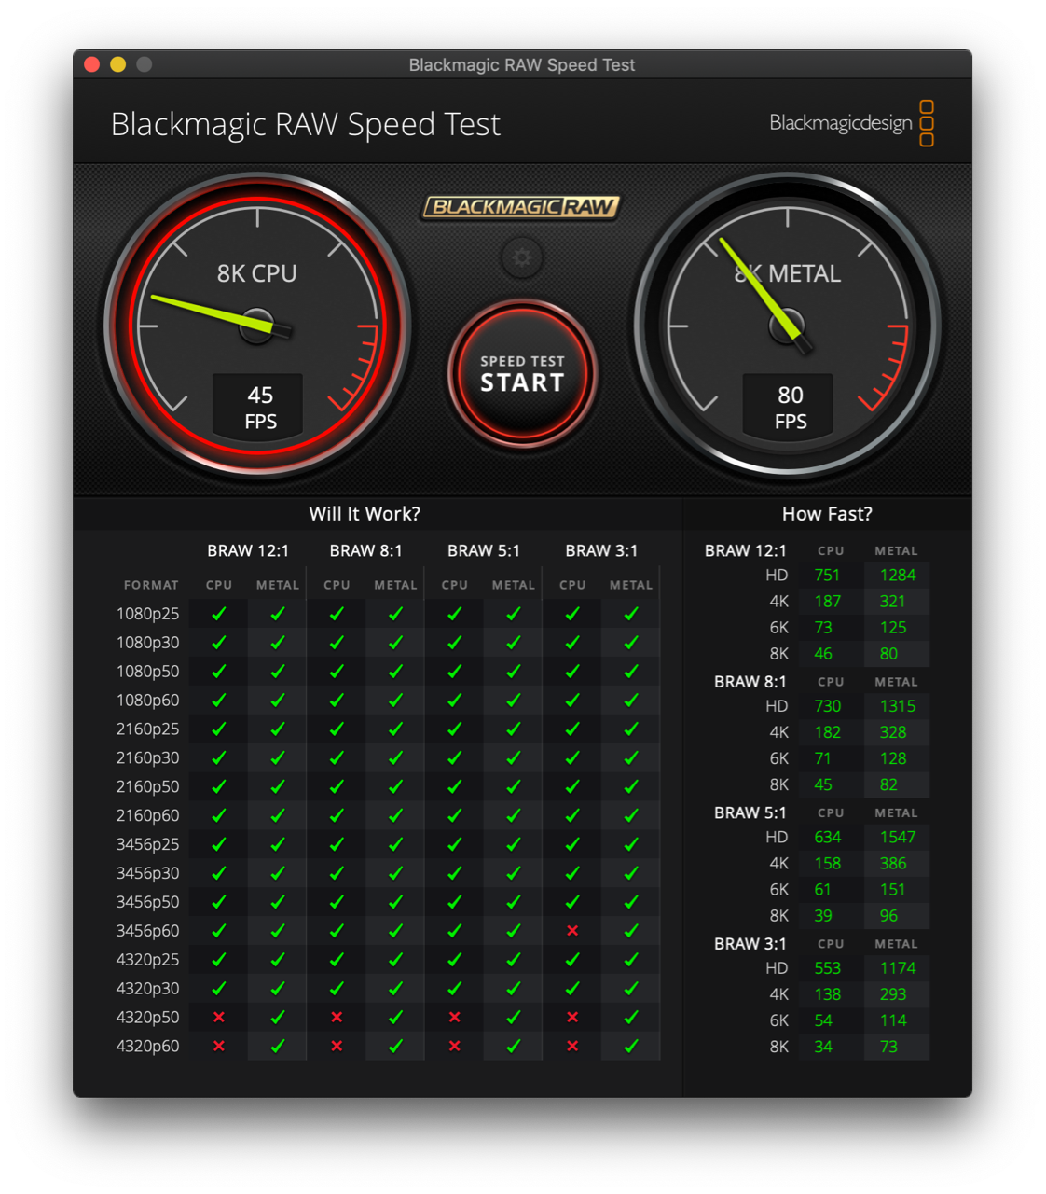Click the "Will It Work?" heading
This screenshot has height=1194, width=1046.
(365, 514)
